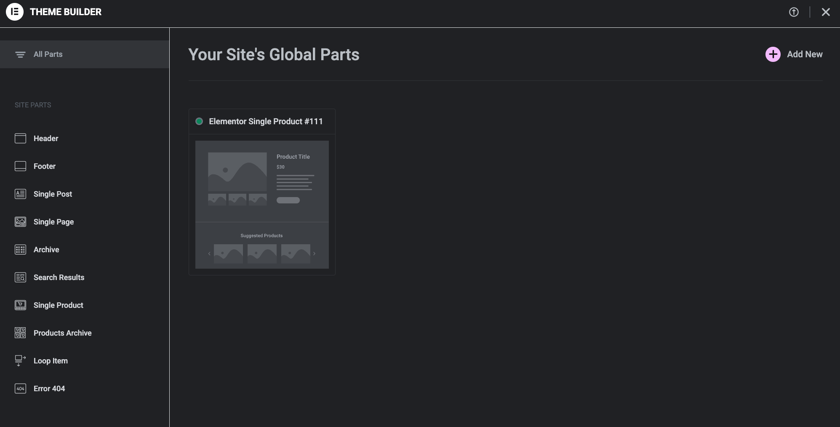Click the Search Results icon

pyautogui.click(x=20, y=277)
